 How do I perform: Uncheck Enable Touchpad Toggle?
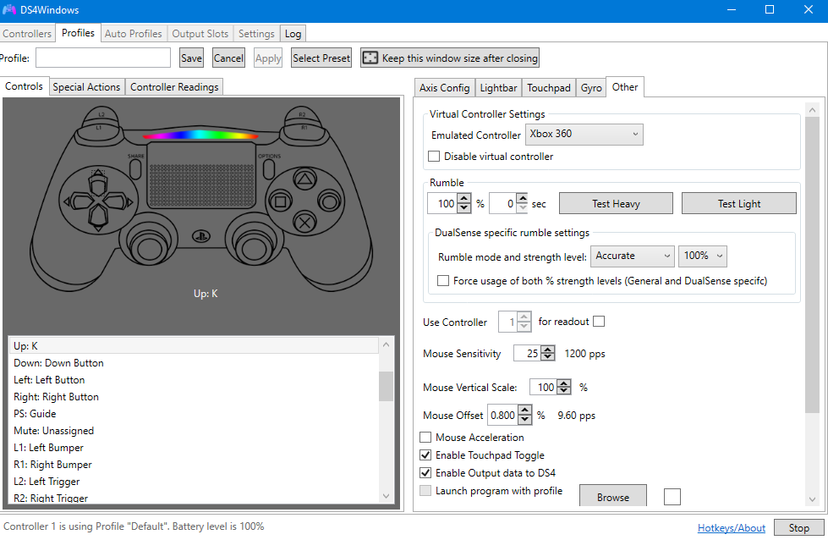tap(426, 455)
